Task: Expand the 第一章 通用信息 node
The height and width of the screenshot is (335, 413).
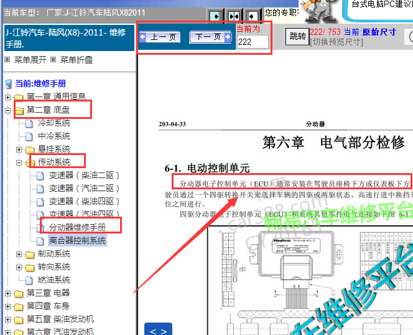Action: [x=7, y=97]
